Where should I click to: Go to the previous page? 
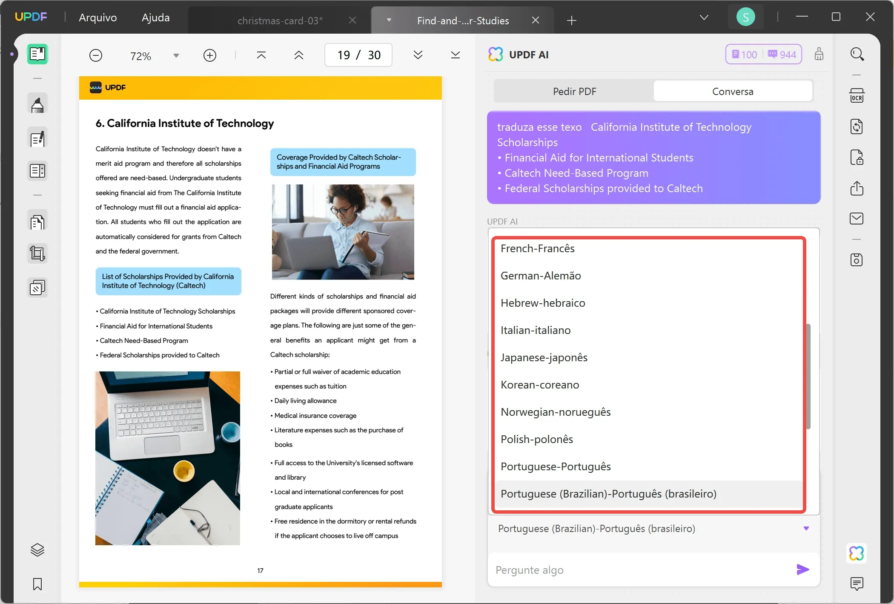click(x=299, y=55)
